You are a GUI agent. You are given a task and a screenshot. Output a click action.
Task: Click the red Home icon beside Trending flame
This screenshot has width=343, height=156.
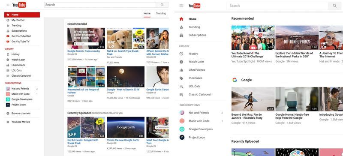click(x=181, y=19)
